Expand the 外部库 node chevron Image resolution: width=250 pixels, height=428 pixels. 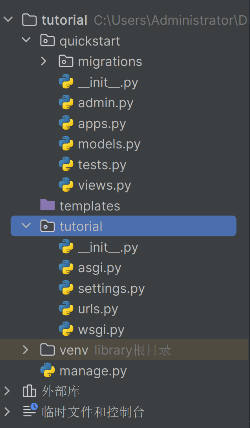[7, 391]
